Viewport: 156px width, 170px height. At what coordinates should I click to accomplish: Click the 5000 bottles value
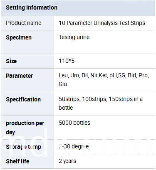tap(74, 123)
